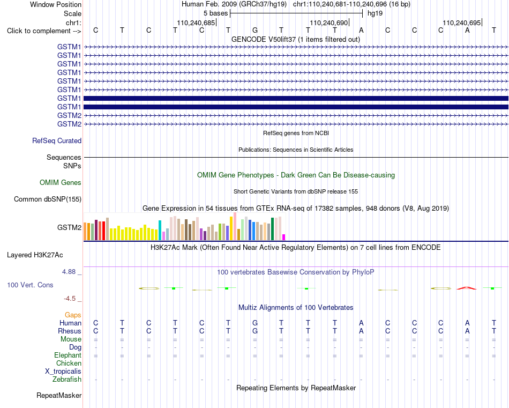Click 'Repeating Elements by RepeatMasker' title
The image size is (509, 408).
[x=296, y=388]
